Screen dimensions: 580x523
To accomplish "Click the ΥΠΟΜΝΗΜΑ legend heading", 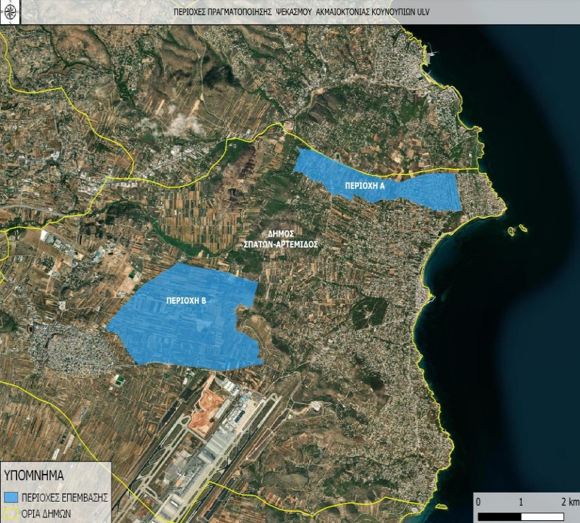I will pyautogui.click(x=34, y=475).
